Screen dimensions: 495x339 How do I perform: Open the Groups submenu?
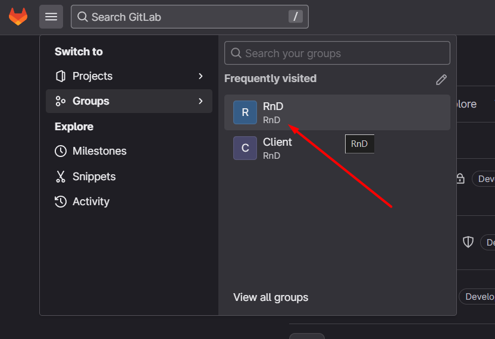tap(129, 101)
